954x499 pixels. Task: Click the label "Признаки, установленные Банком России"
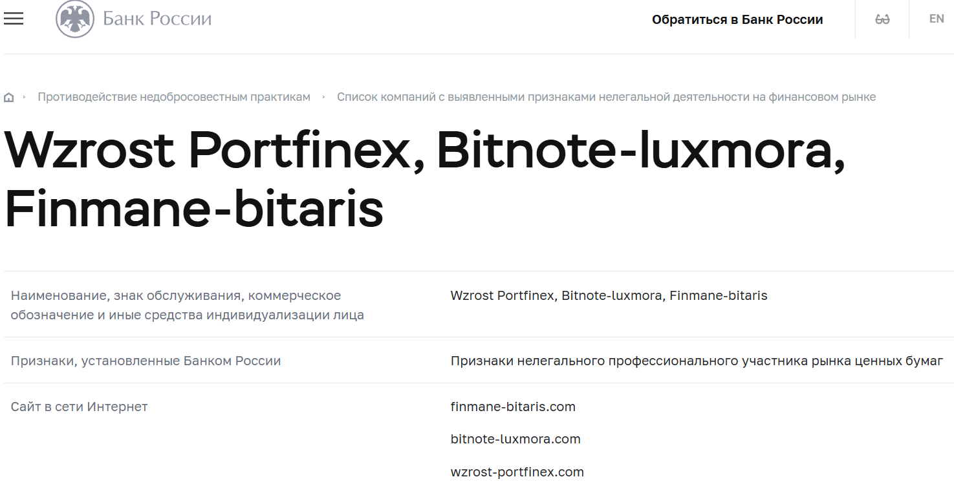(146, 360)
